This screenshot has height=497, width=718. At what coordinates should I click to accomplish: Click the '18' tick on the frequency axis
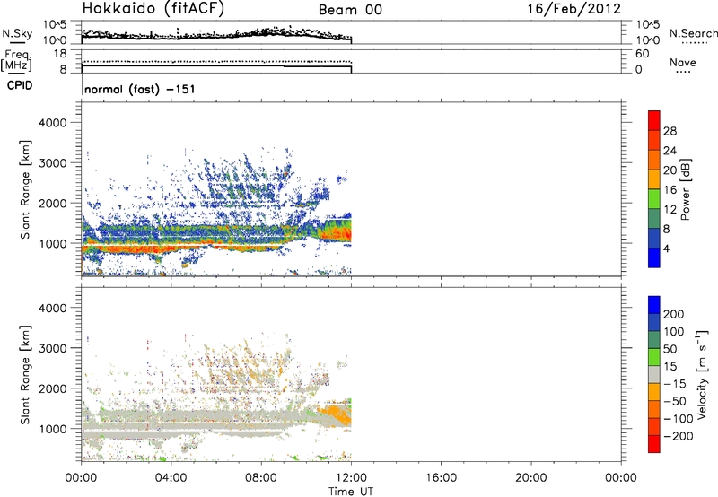coord(60,54)
